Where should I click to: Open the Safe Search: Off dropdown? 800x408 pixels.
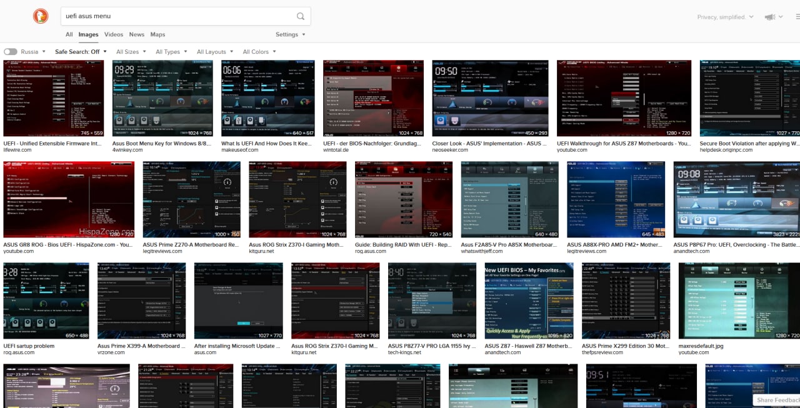(x=81, y=52)
